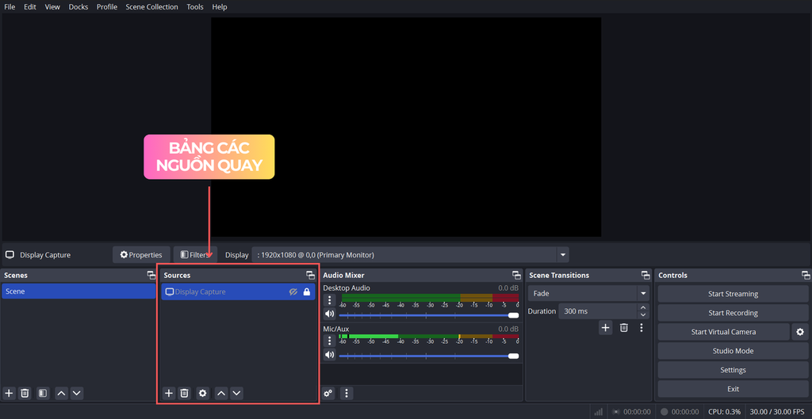Remove selected source using trash icon
Viewport: 812px width, 419px height.
[x=184, y=393]
